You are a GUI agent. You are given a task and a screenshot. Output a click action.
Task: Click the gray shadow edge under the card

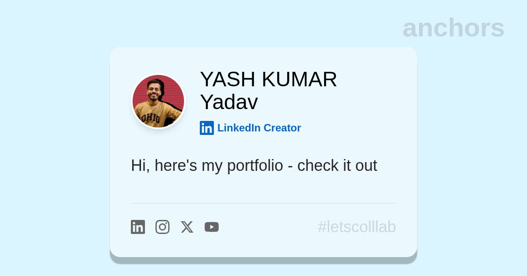point(263,260)
